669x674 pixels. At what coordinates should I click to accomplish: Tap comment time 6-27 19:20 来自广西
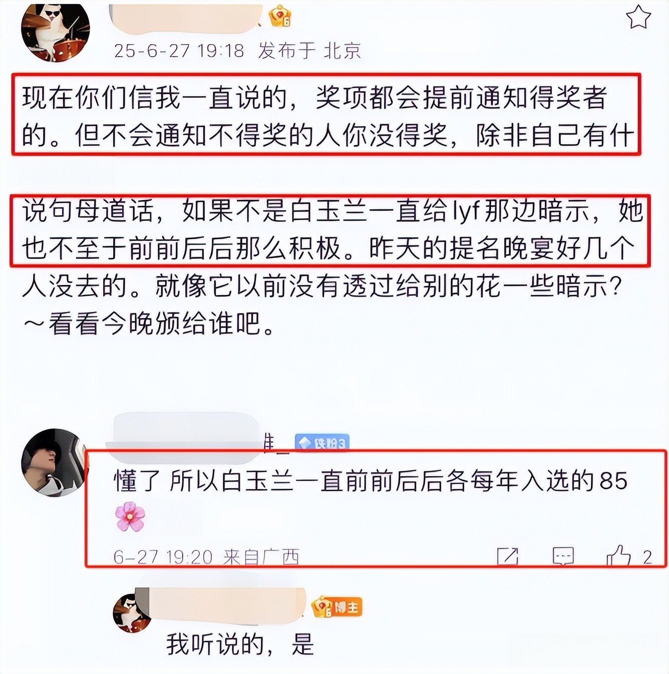[x=206, y=557]
